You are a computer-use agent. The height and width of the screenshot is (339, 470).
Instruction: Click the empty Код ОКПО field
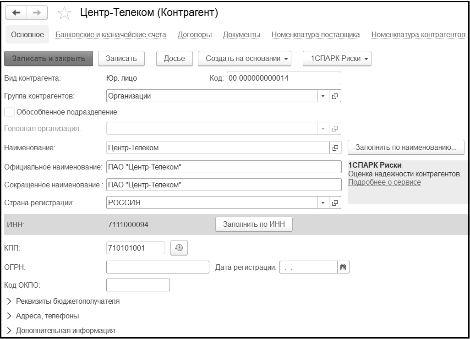[x=138, y=285]
